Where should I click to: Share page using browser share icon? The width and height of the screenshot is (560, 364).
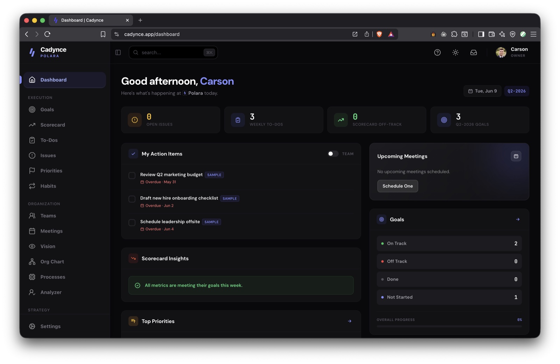(366, 34)
